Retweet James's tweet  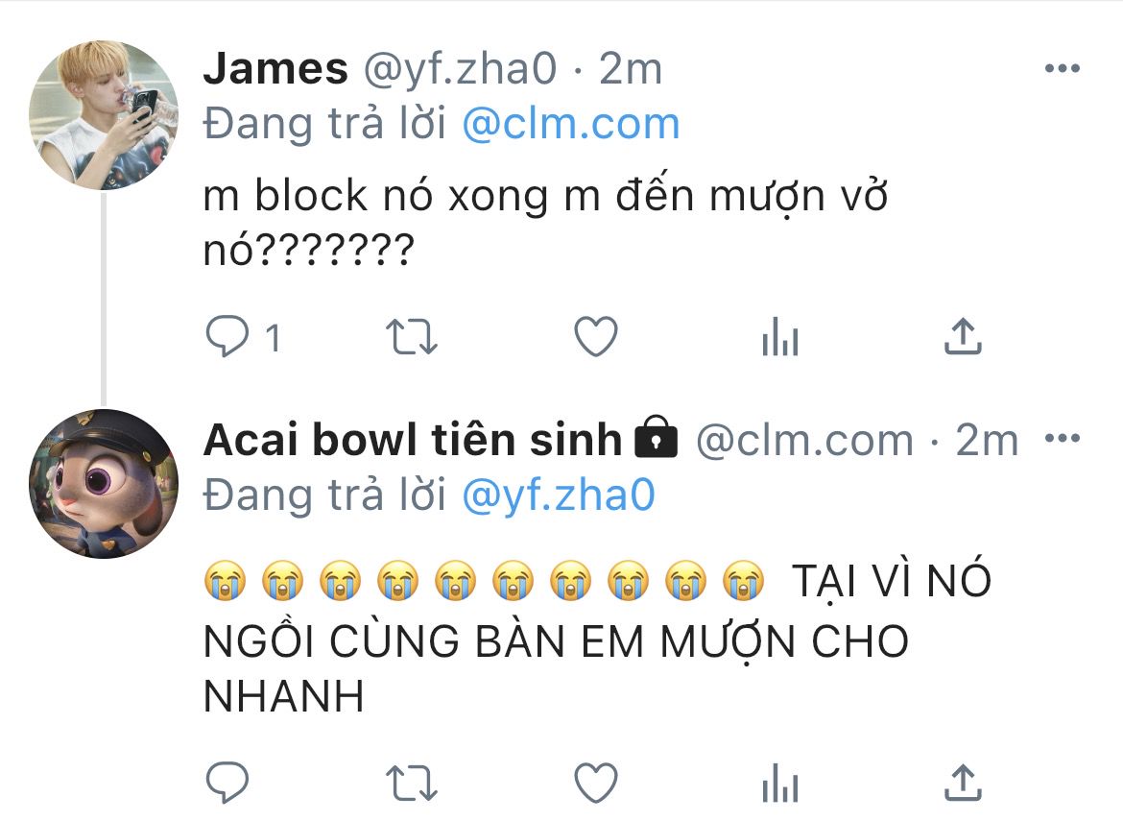coord(411,337)
